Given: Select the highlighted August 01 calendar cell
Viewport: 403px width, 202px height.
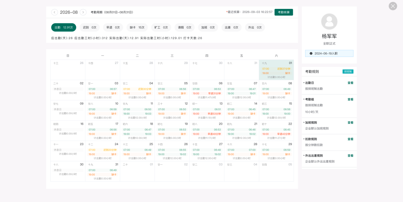Looking at the screenshot, I should click(x=276, y=70).
